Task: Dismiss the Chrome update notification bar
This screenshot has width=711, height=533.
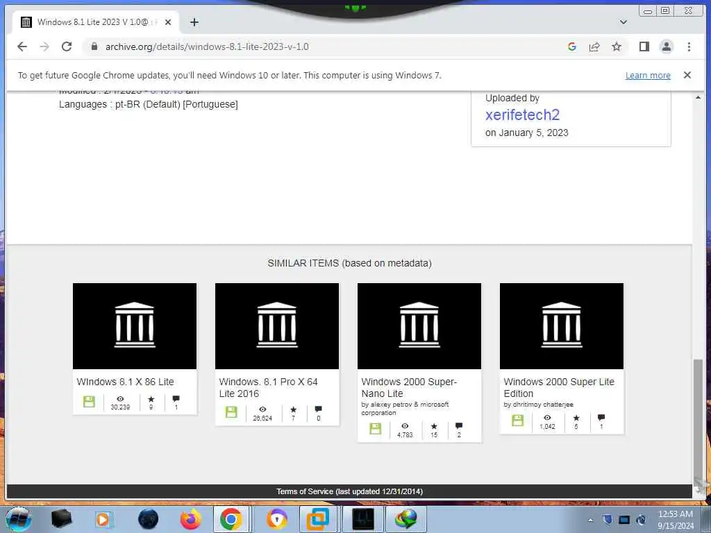Action: click(687, 75)
